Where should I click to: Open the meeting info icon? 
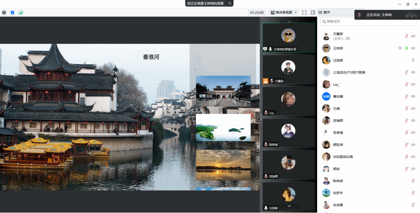point(4,13)
